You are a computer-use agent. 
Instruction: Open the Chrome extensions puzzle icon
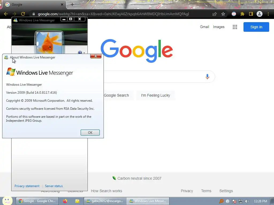click(x=242, y=14)
